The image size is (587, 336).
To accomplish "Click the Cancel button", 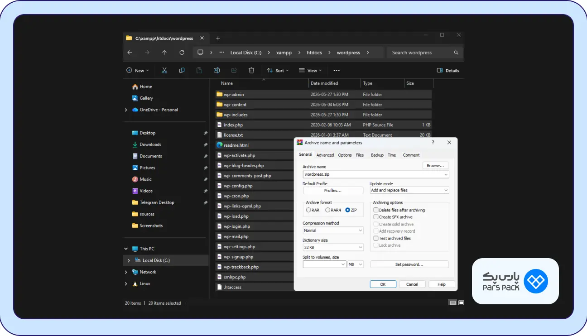I will (412, 284).
